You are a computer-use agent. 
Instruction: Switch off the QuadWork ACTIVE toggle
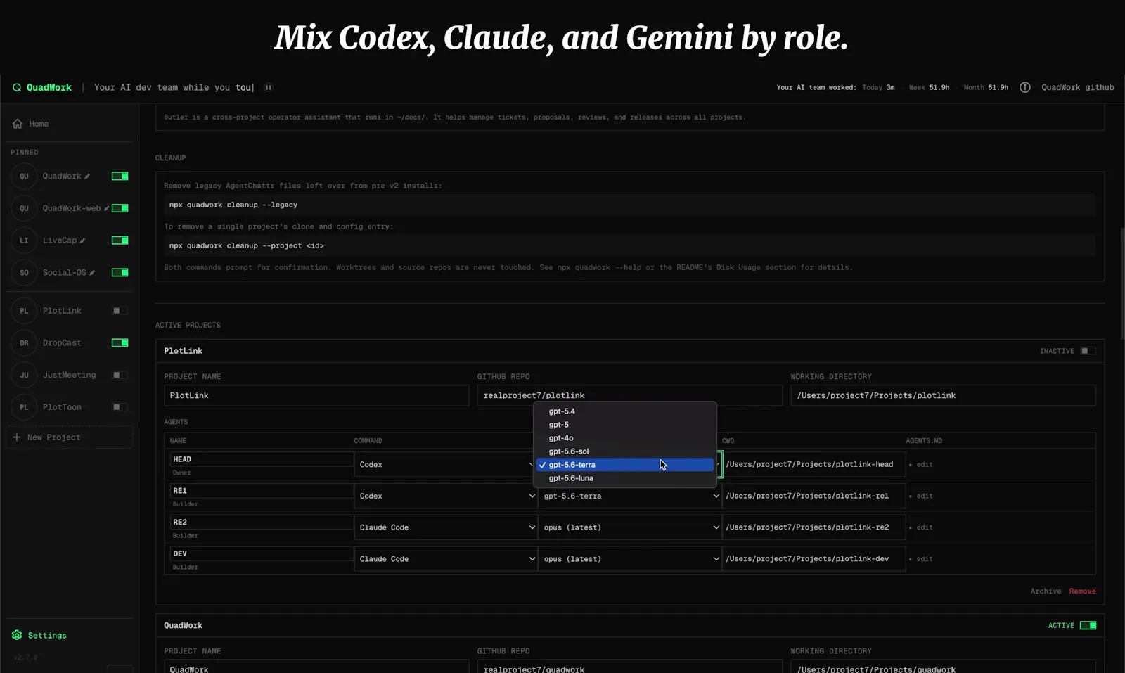click(1088, 625)
